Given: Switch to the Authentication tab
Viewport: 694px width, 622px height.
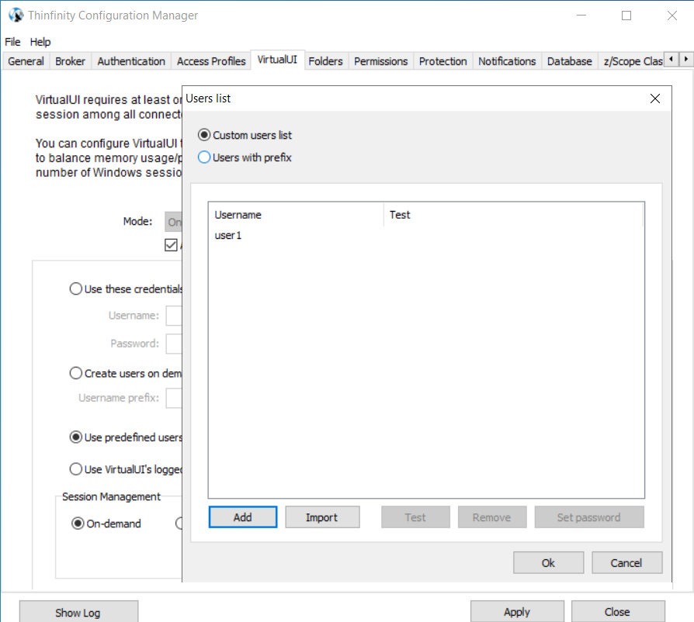Looking at the screenshot, I should 131,61.
